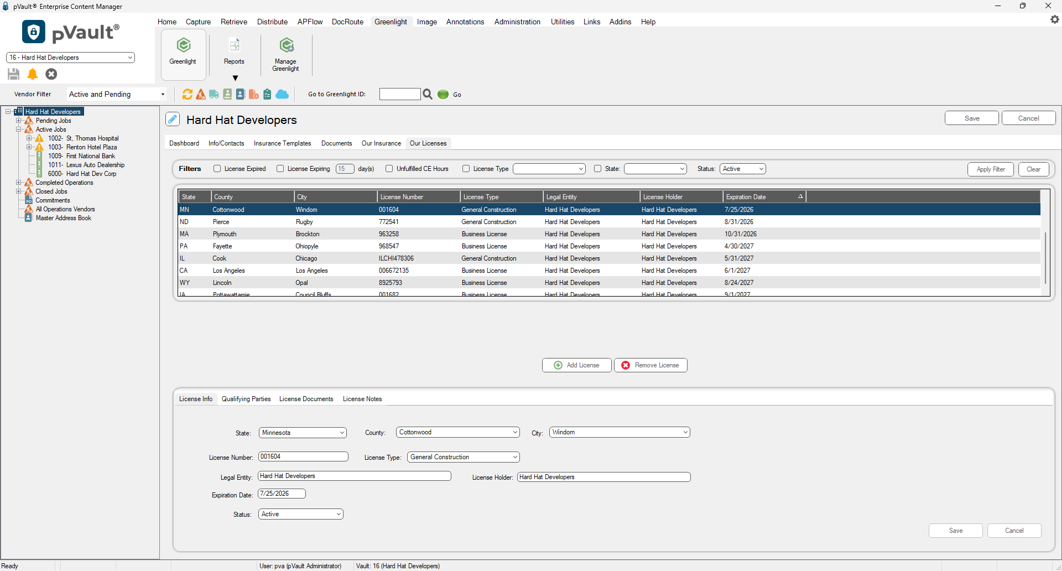The height and width of the screenshot is (571, 1062).
Task: Toggle the License Expired checkbox
Action: click(217, 169)
